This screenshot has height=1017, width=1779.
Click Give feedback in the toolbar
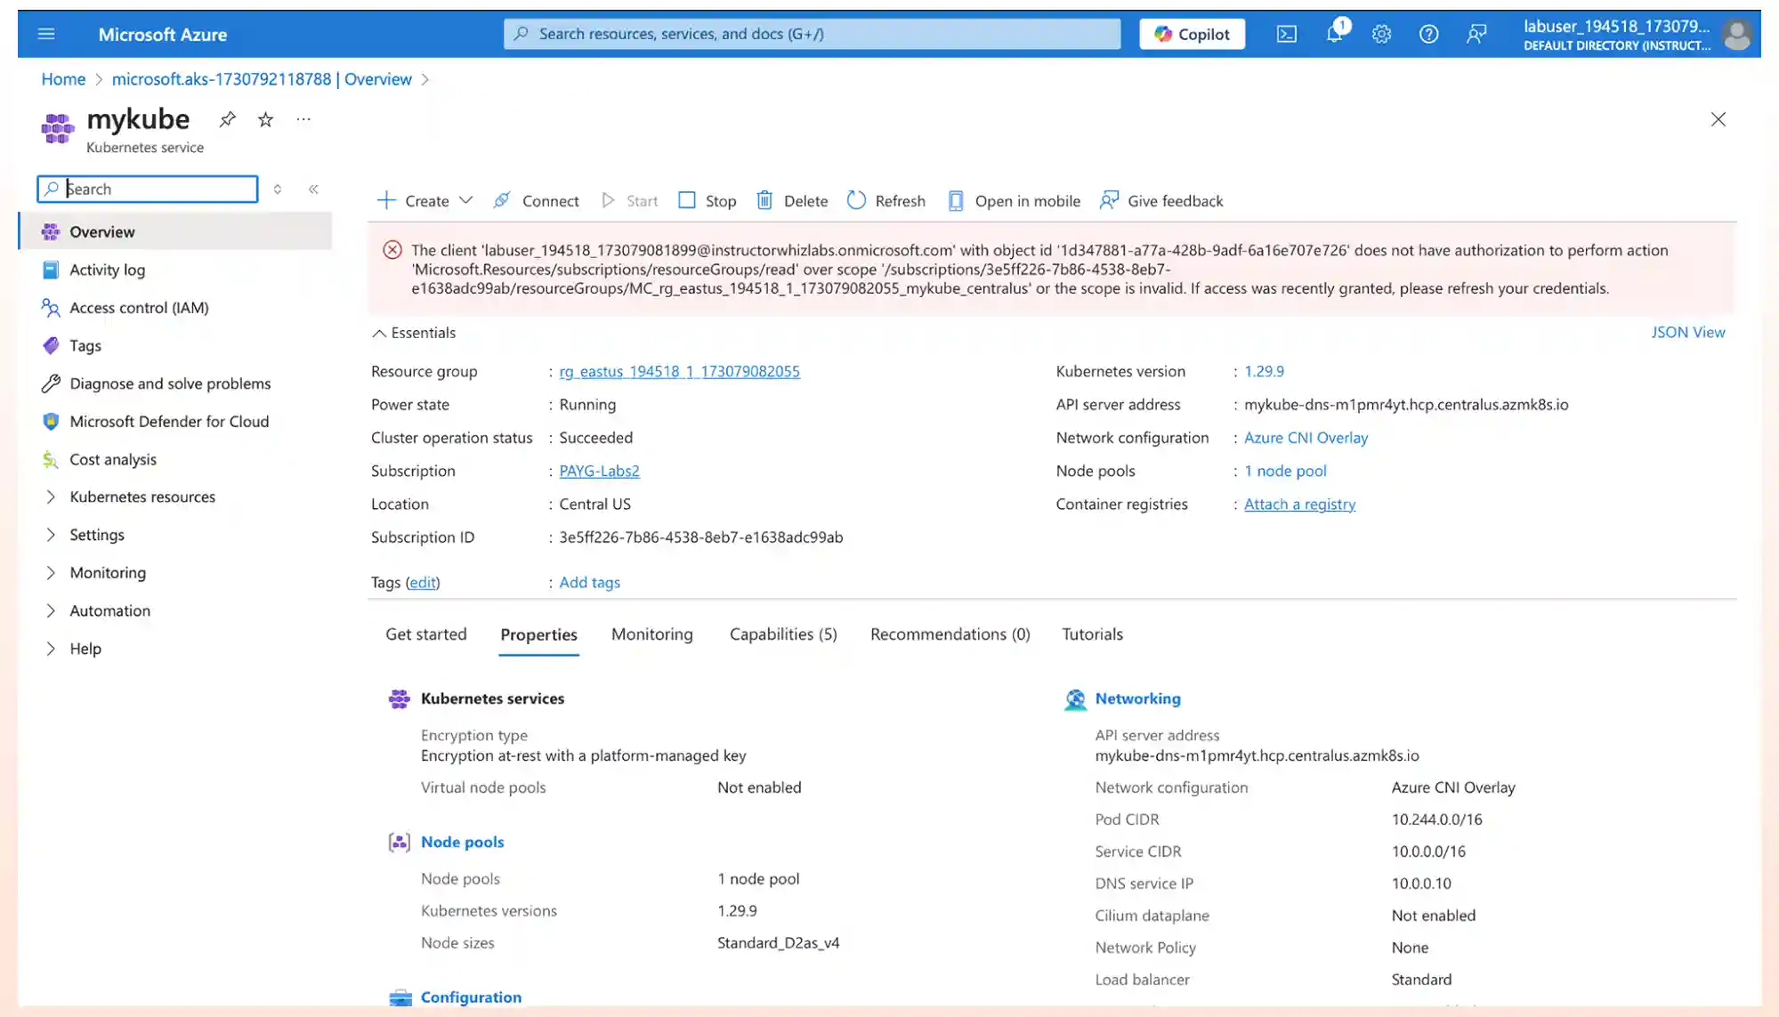[x=1161, y=201]
